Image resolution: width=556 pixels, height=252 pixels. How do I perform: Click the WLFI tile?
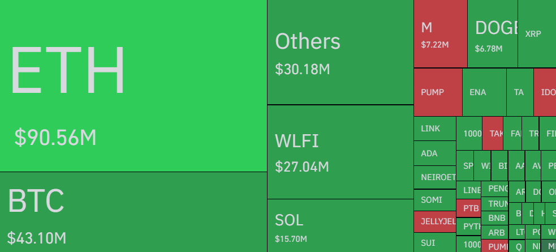click(340, 151)
